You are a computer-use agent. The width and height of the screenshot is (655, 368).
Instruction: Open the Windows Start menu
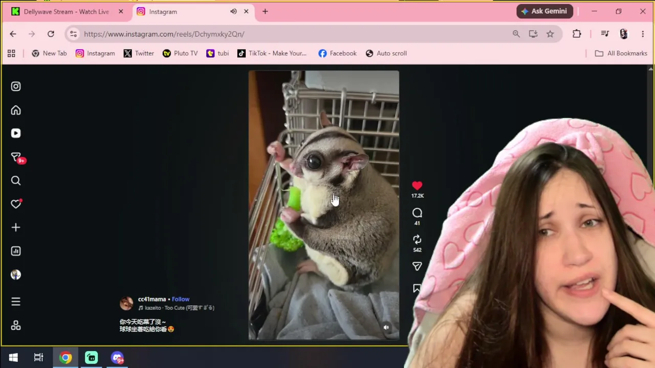click(13, 357)
